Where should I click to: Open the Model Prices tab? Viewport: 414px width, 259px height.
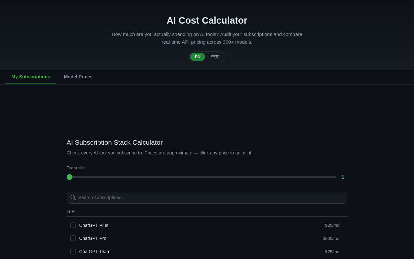(x=78, y=77)
